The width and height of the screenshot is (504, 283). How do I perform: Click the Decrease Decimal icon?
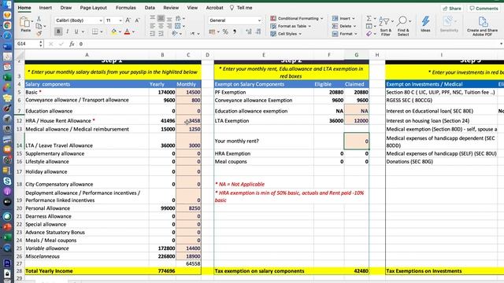point(258,31)
